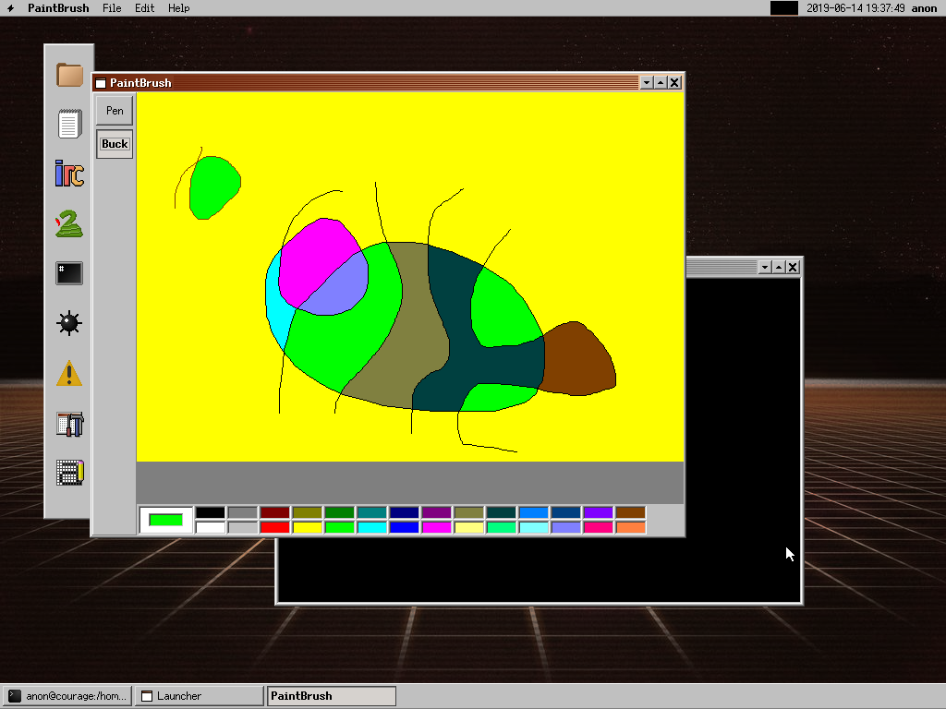Open the File menu
The height and width of the screenshot is (709, 946).
click(112, 7)
